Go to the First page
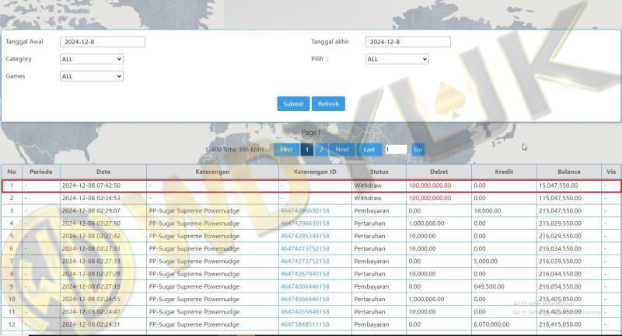The width and height of the screenshot is (622, 336). tap(286, 150)
